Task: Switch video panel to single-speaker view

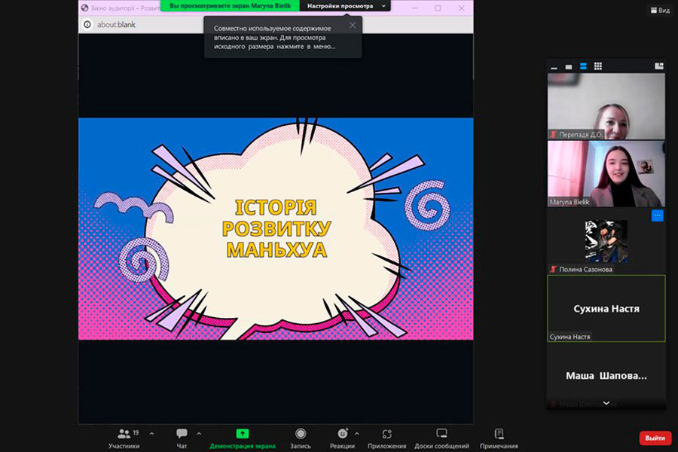Action: pos(569,66)
